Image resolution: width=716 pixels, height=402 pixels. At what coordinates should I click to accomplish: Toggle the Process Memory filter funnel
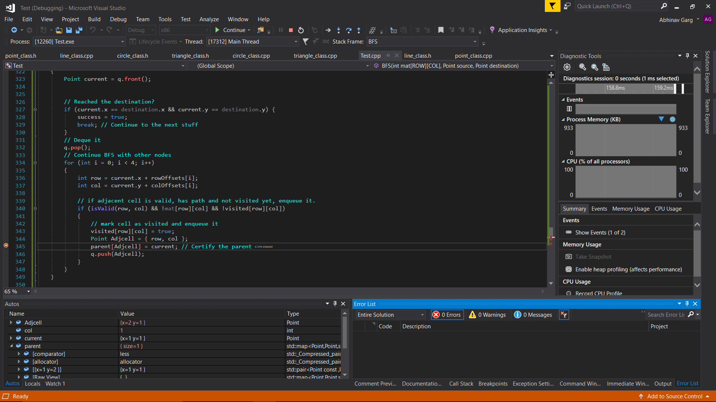[662, 119]
